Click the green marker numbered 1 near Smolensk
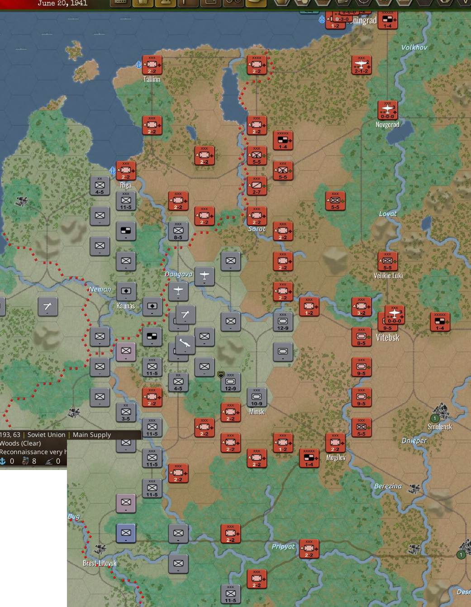The height and width of the screenshot is (607, 471). tap(435, 419)
